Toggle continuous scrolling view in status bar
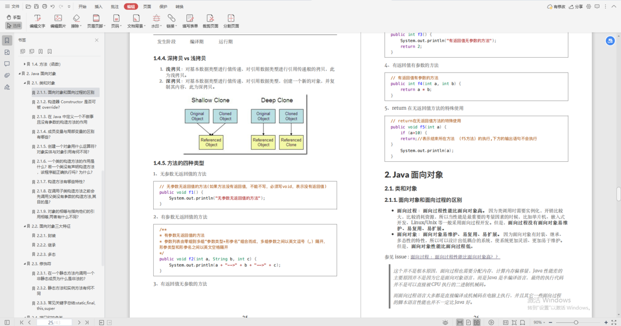The width and height of the screenshot is (621, 326). coord(460,322)
